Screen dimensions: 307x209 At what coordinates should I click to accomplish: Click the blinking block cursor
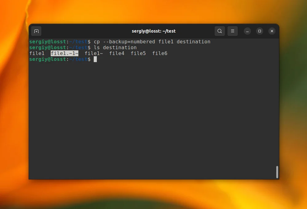click(95, 59)
